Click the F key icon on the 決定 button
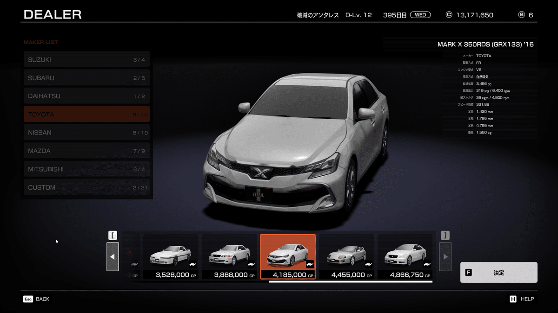 tap(468, 273)
